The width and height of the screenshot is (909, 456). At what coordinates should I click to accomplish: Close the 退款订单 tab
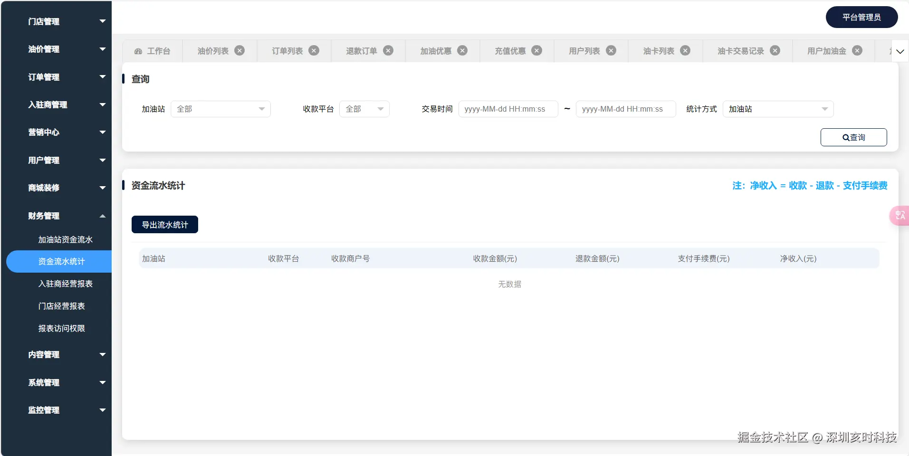[388, 50]
